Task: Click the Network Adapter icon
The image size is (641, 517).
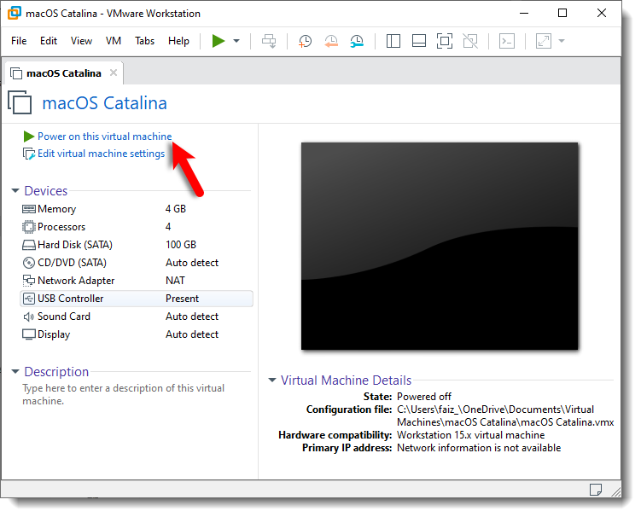Action: [29, 281]
